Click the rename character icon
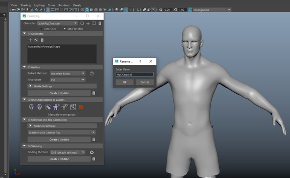The height and width of the screenshot is (178, 290). point(94,23)
